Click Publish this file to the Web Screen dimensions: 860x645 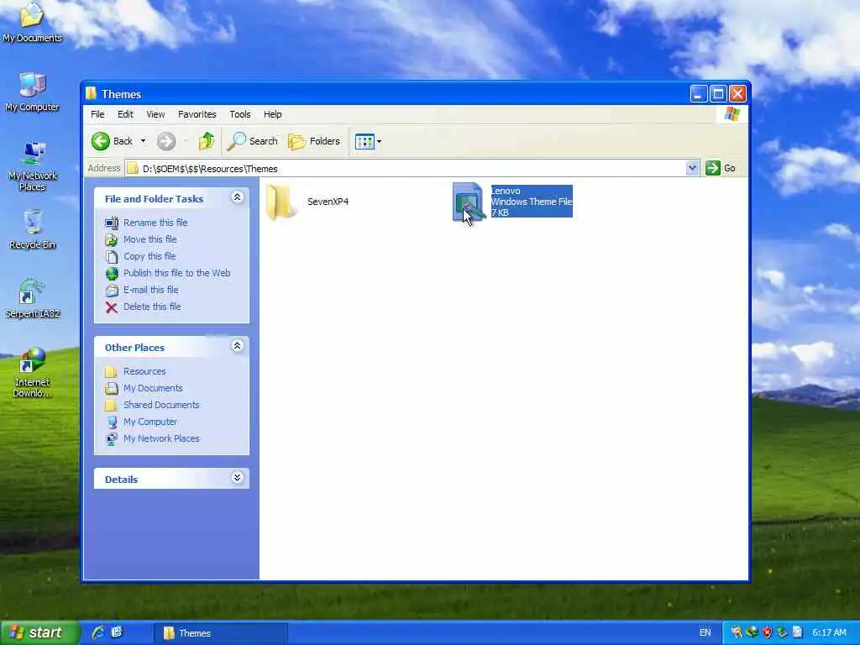pyautogui.click(x=176, y=273)
